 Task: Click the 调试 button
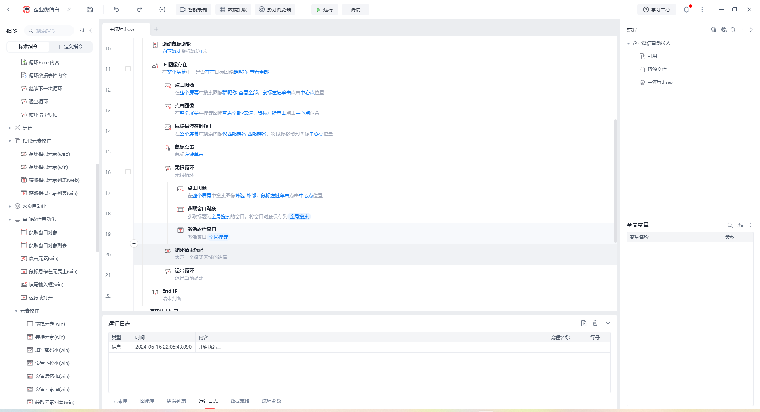(x=355, y=10)
